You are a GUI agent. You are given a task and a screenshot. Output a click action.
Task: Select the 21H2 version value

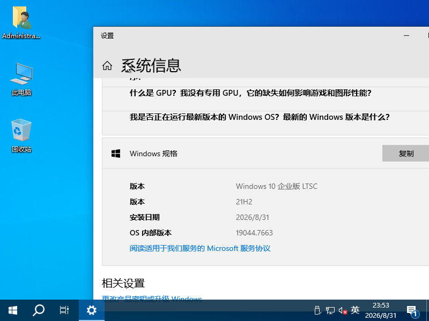tap(244, 202)
